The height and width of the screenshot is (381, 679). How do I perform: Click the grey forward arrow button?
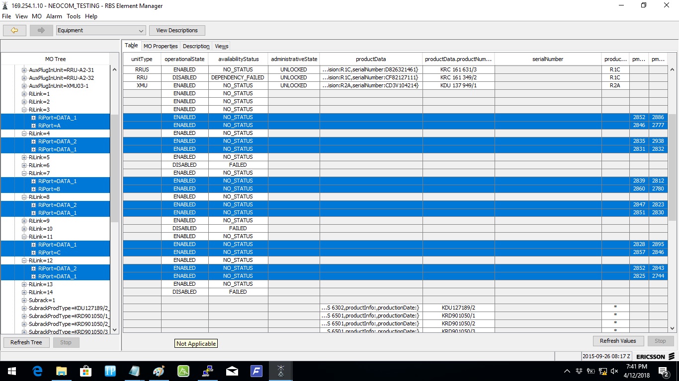coord(41,30)
